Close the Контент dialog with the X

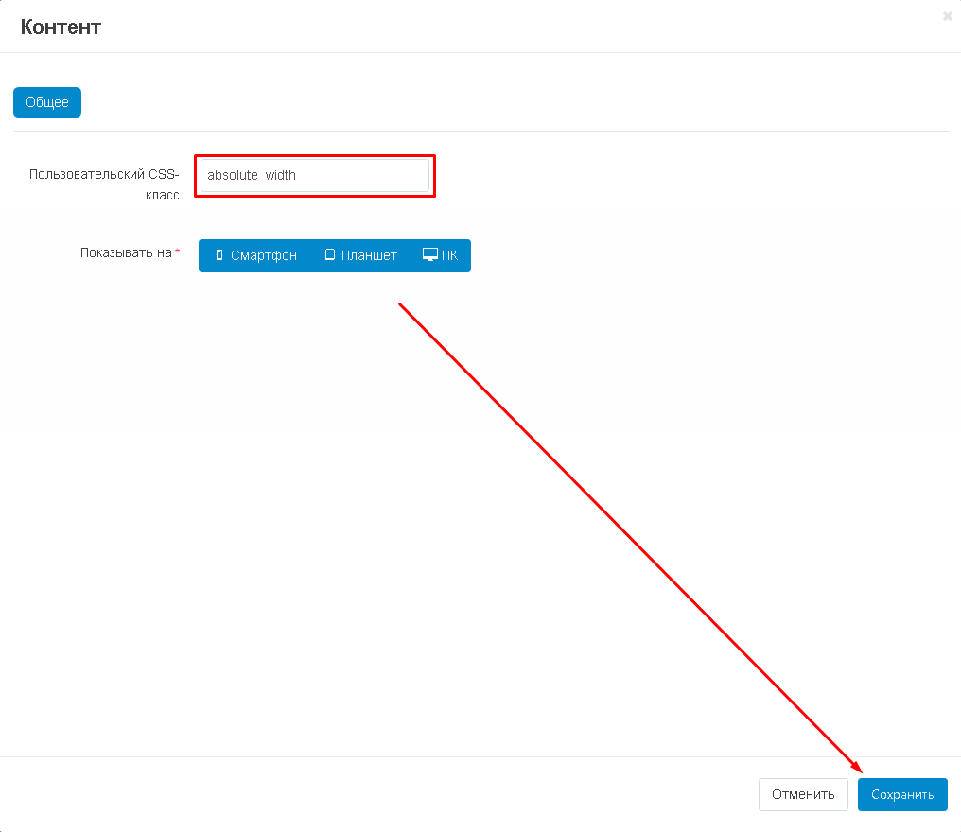click(x=948, y=16)
